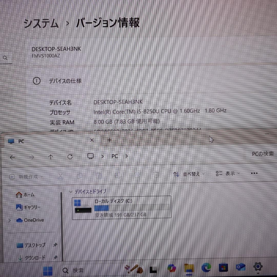Open Settings gear icon on taskbar
277x277 pixels.
pyautogui.click(x=258, y=267)
